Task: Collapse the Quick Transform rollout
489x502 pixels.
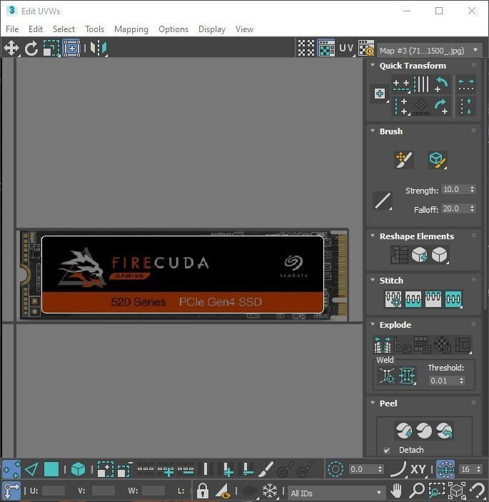Action: coord(373,65)
